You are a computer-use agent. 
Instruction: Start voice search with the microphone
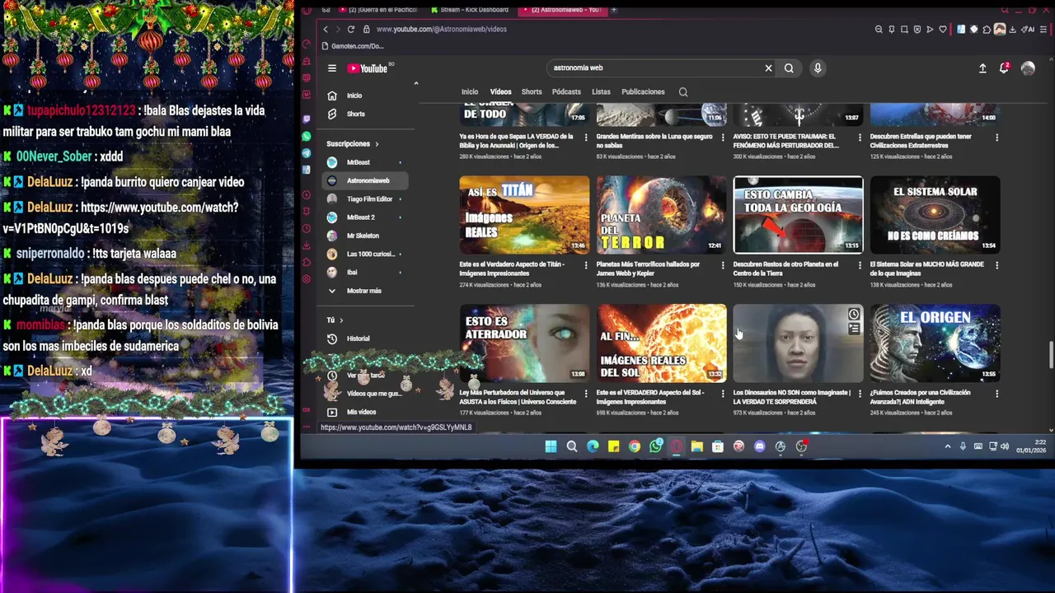pyautogui.click(x=818, y=68)
